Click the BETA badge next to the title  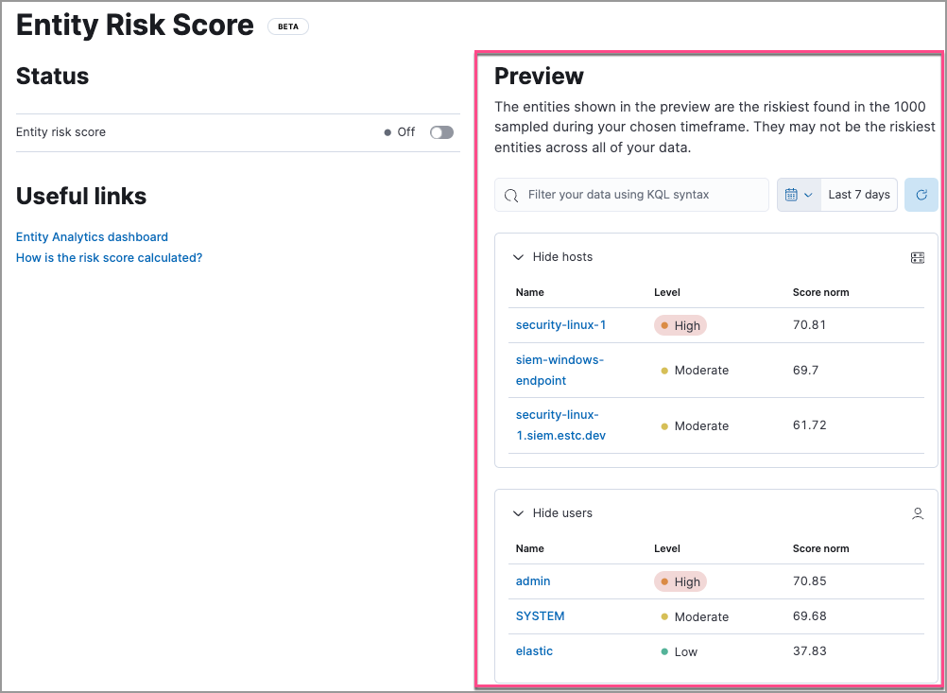point(287,26)
